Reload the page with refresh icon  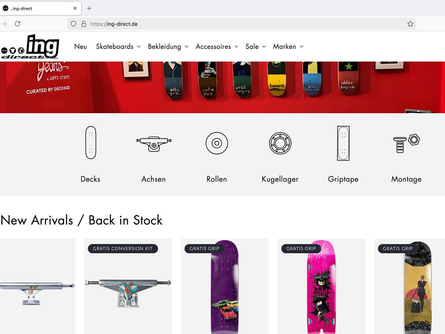(18, 24)
